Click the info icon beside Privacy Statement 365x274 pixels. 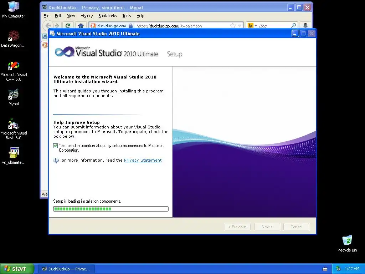point(56,160)
